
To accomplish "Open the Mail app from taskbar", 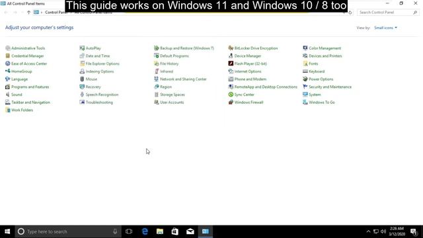I will pyautogui.click(x=190, y=231).
